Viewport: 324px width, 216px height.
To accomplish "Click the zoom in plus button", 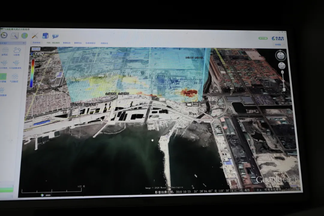I will pos(283,72).
